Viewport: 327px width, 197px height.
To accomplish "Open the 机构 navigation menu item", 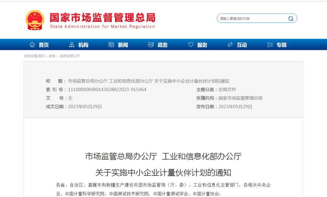I will 83,45.
